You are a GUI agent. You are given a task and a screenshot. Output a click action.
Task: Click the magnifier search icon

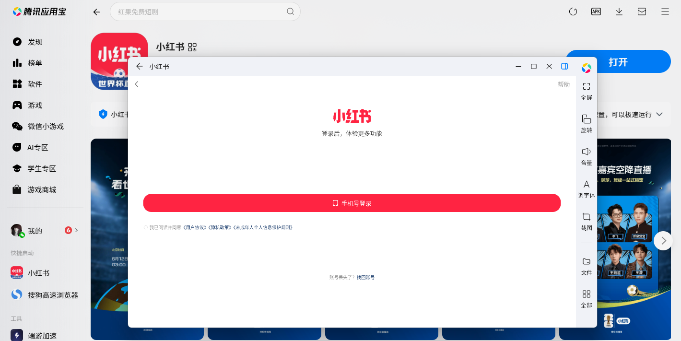pyautogui.click(x=290, y=12)
